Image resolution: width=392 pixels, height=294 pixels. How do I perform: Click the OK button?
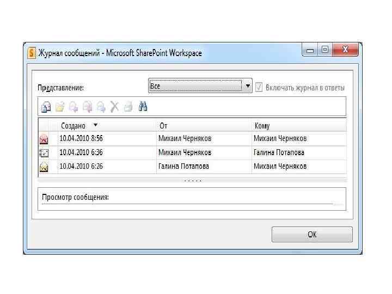point(312,235)
